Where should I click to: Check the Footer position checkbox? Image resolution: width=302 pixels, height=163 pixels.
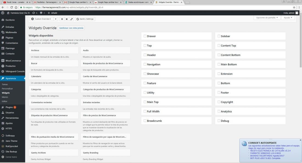219,92
